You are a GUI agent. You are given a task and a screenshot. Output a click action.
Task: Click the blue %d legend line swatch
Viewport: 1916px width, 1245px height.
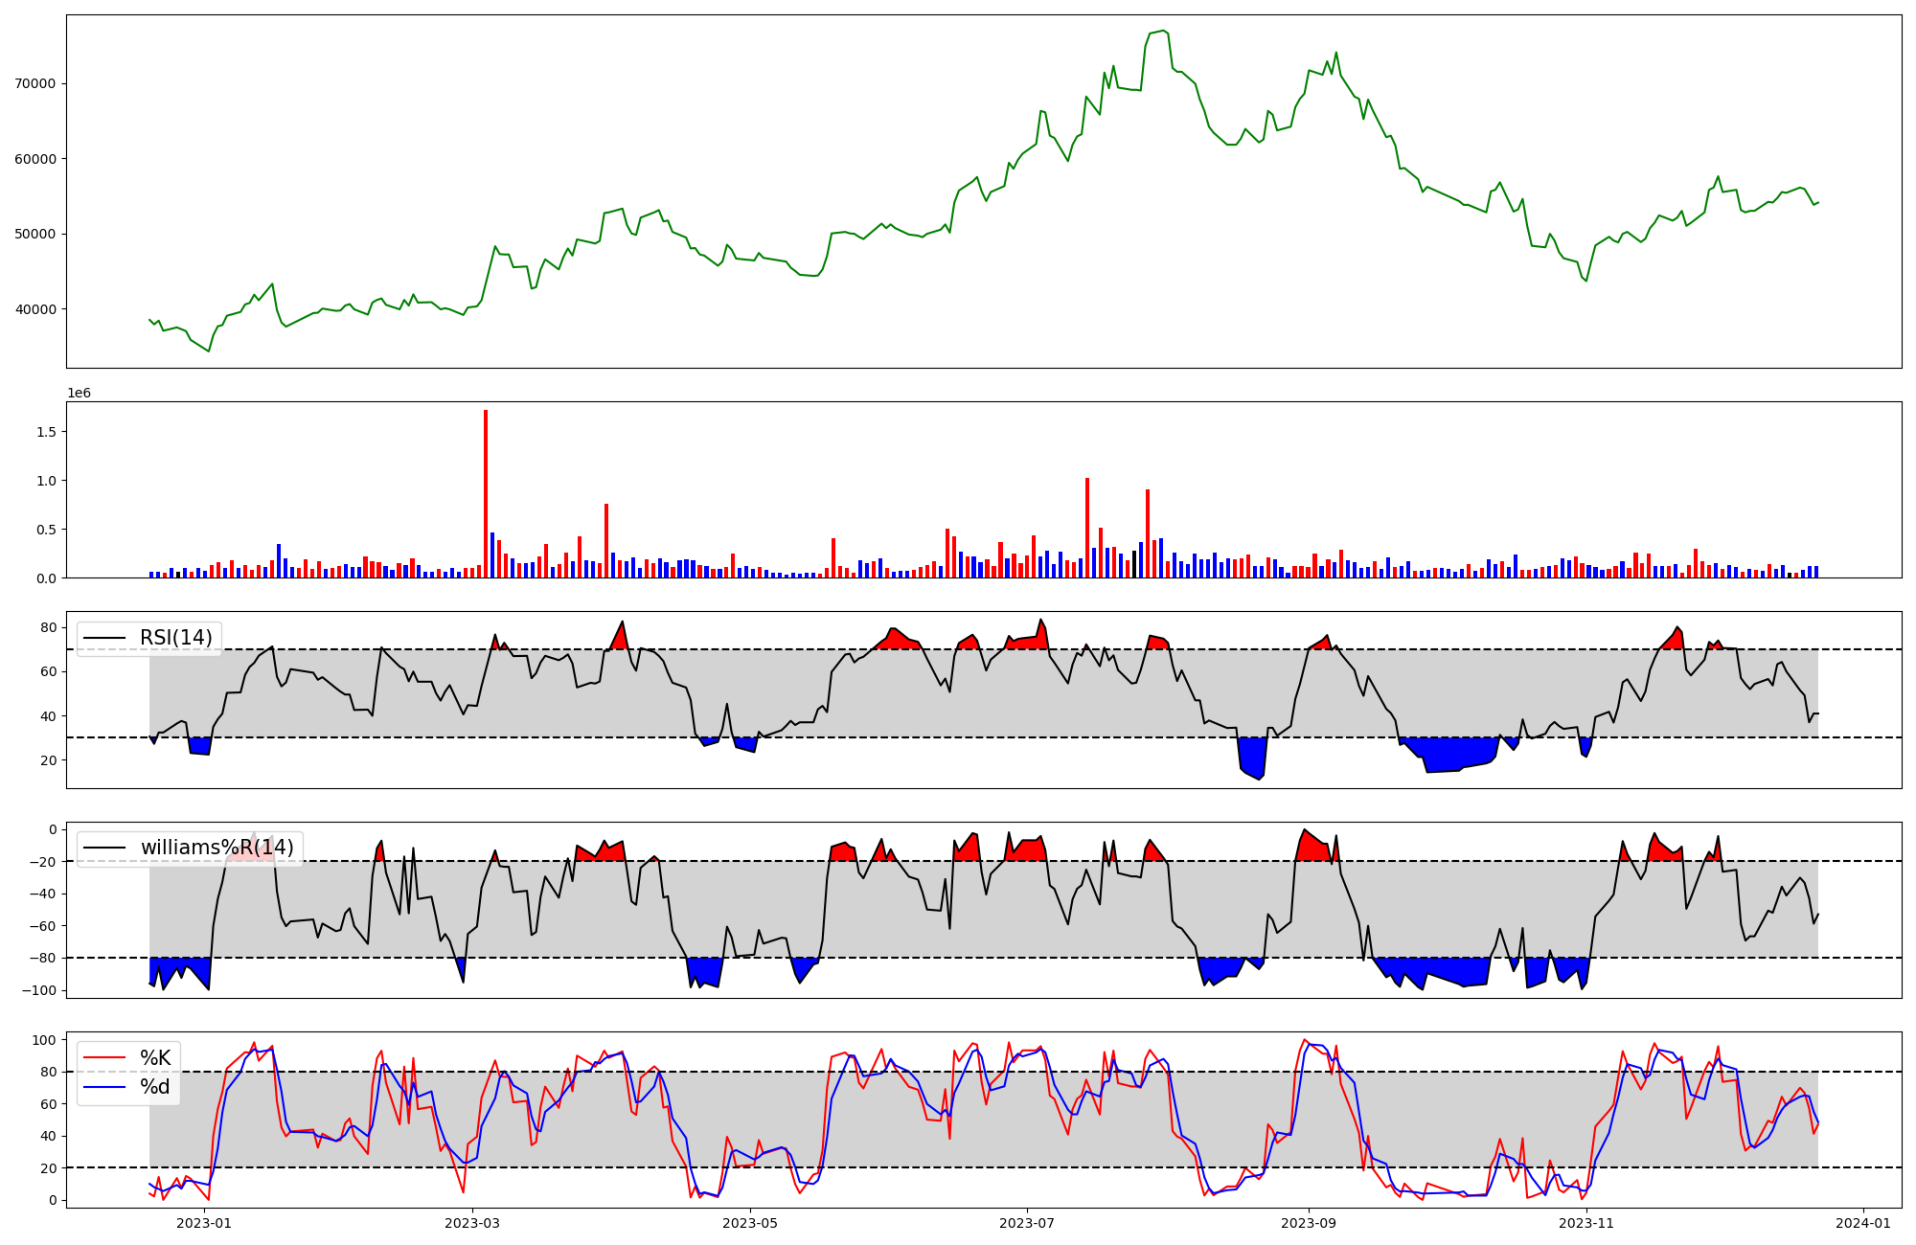click(104, 1087)
